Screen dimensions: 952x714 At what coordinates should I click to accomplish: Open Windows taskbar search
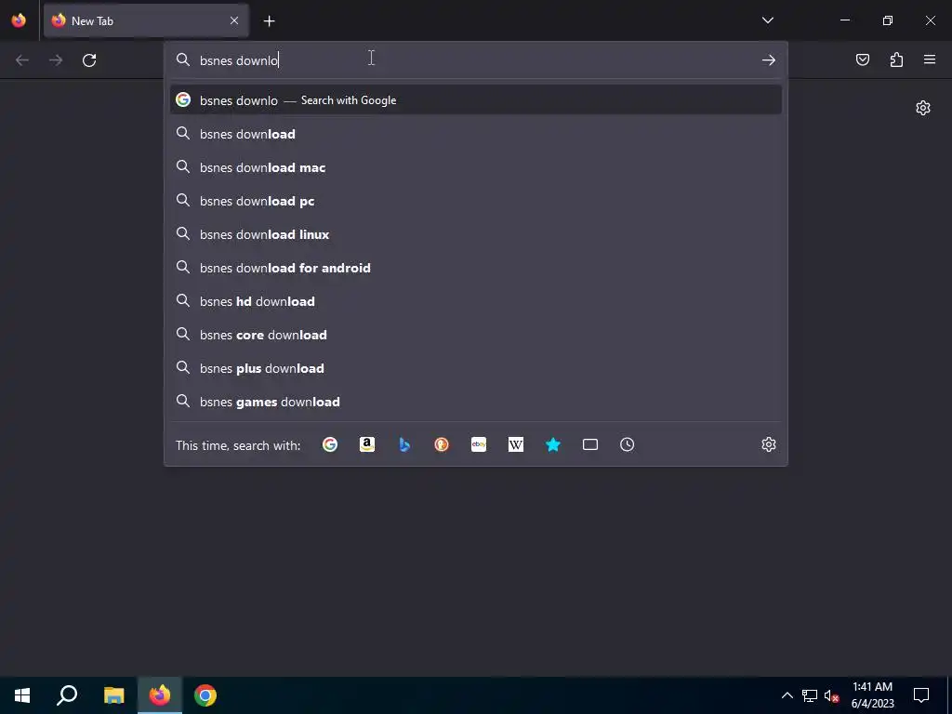67,695
